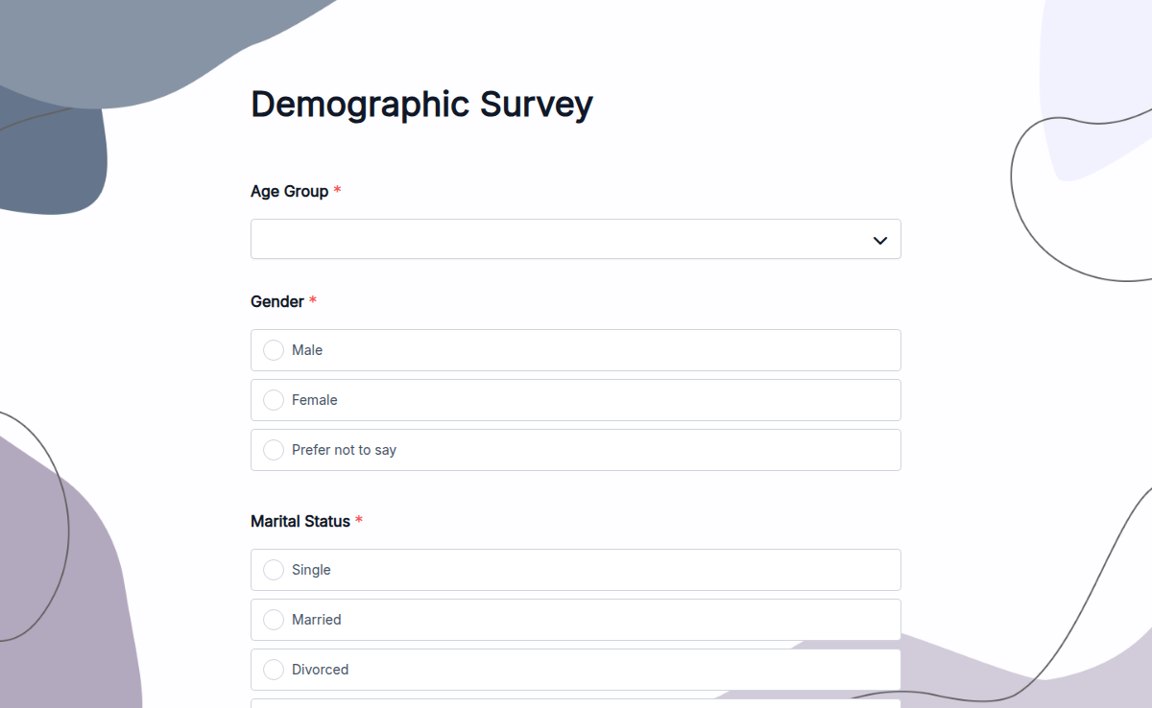Screen dimensions: 1152x708
Task: Select the Male radio button
Action: [274, 350]
